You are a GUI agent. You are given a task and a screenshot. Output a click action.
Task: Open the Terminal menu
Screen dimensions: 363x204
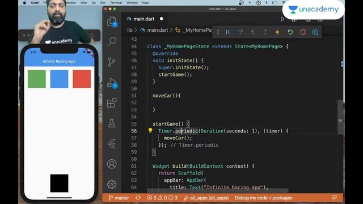(116, 3)
